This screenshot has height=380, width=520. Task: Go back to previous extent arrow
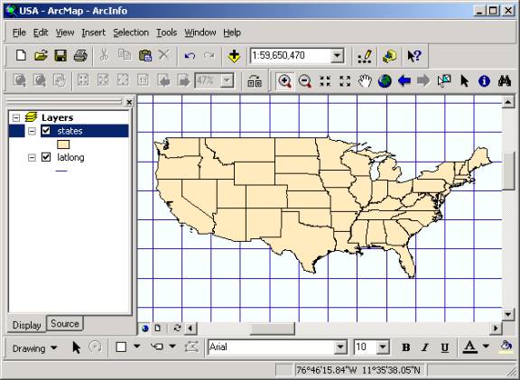tap(404, 80)
